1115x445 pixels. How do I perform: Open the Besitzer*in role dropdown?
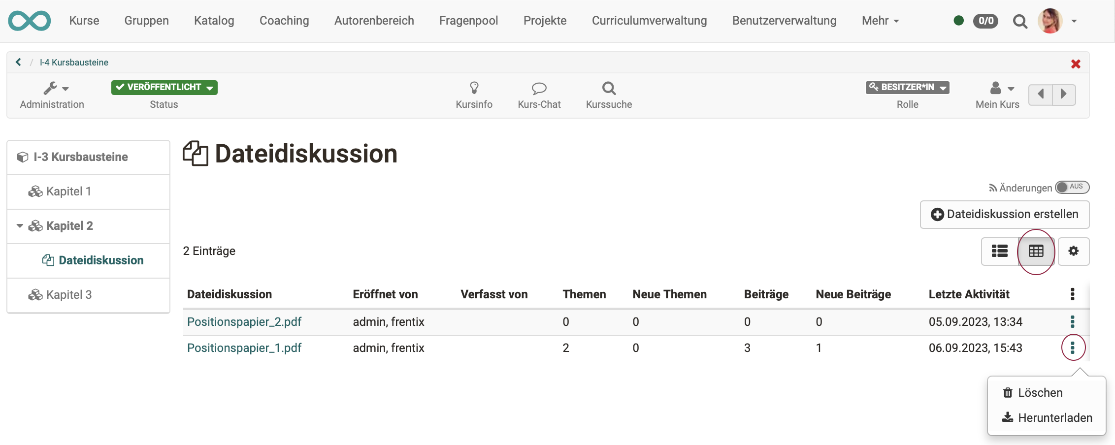[908, 87]
